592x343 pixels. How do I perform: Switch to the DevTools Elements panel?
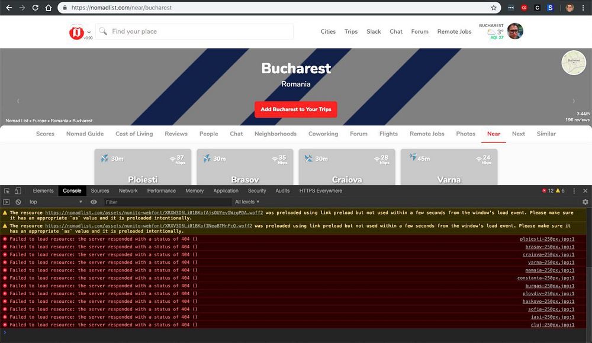(x=43, y=191)
